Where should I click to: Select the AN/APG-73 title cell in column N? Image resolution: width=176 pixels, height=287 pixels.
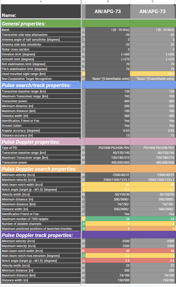(x=107, y=11)
